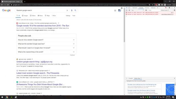Image resolution: width=176 pixels, height=99 pixels.
Task: Go back in browser history
Action: [2, 5]
